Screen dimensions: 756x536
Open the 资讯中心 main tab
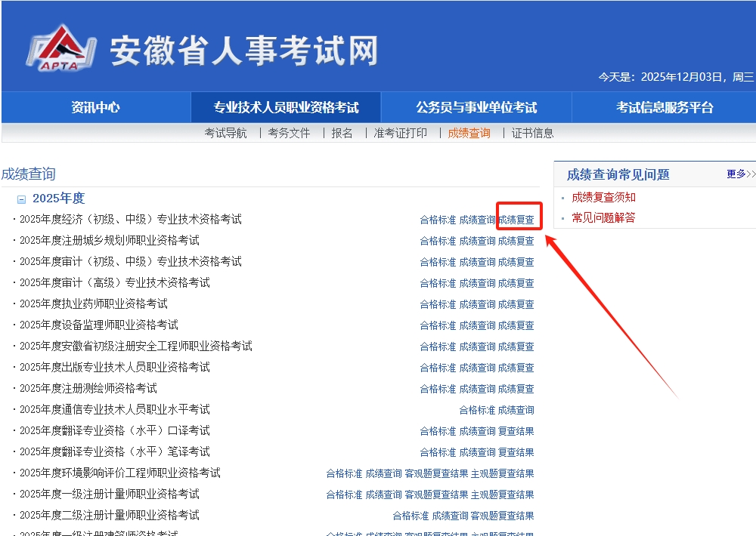pyautogui.click(x=95, y=107)
